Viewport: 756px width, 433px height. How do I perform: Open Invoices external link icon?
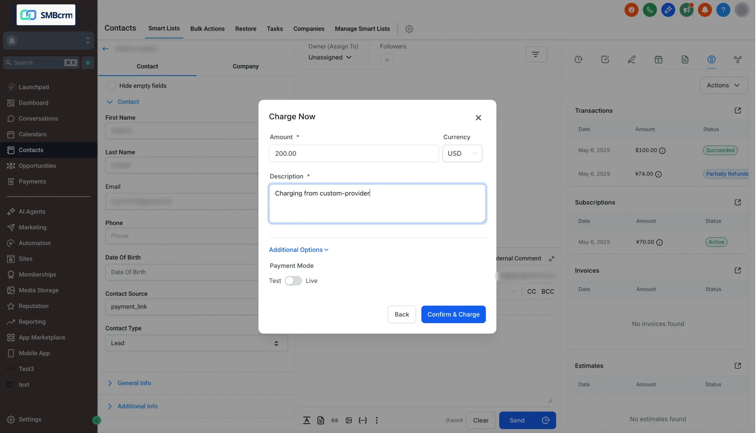(x=737, y=271)
